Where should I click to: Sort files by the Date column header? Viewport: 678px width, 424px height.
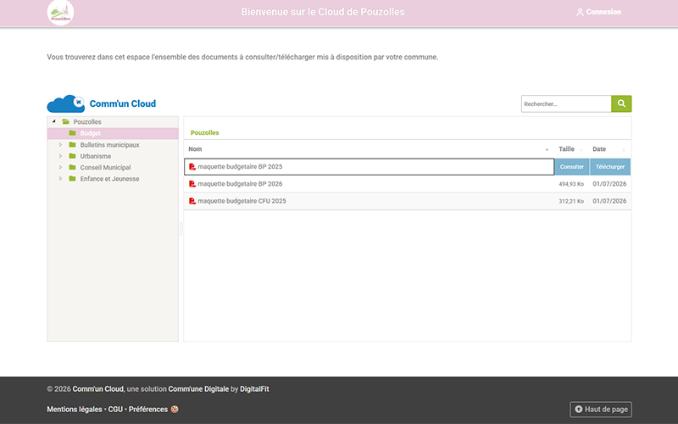(x=599, y=149)
